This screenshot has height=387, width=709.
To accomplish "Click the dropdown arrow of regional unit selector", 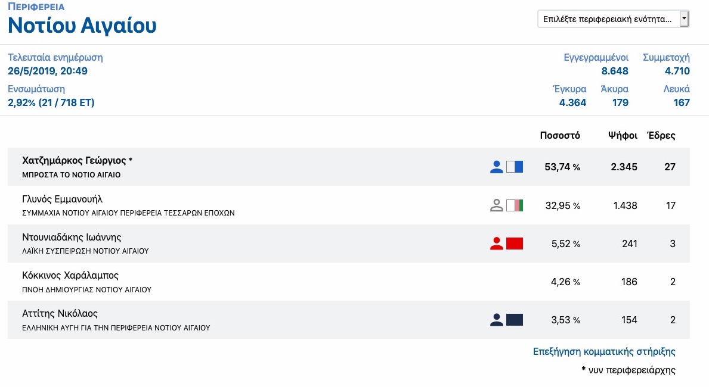I will click(x=684, y=19).
